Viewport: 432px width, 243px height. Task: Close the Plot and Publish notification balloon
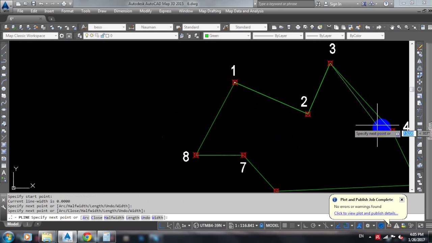click(402, 199)
